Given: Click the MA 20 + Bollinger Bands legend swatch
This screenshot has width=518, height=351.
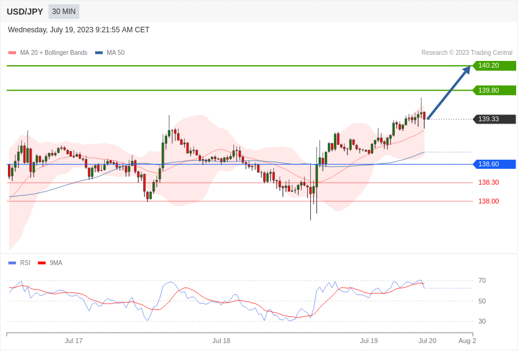Looking at the screenshot, I should 12,52.
